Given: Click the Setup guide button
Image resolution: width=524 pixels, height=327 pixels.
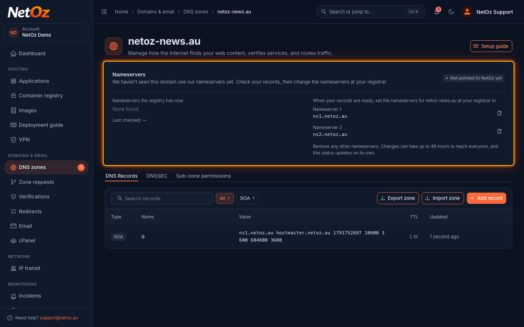Looking at the screenshot, I should [x=491, y=46].
